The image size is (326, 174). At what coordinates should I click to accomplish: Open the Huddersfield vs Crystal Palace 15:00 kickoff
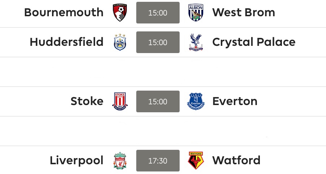tap(158, 43)
